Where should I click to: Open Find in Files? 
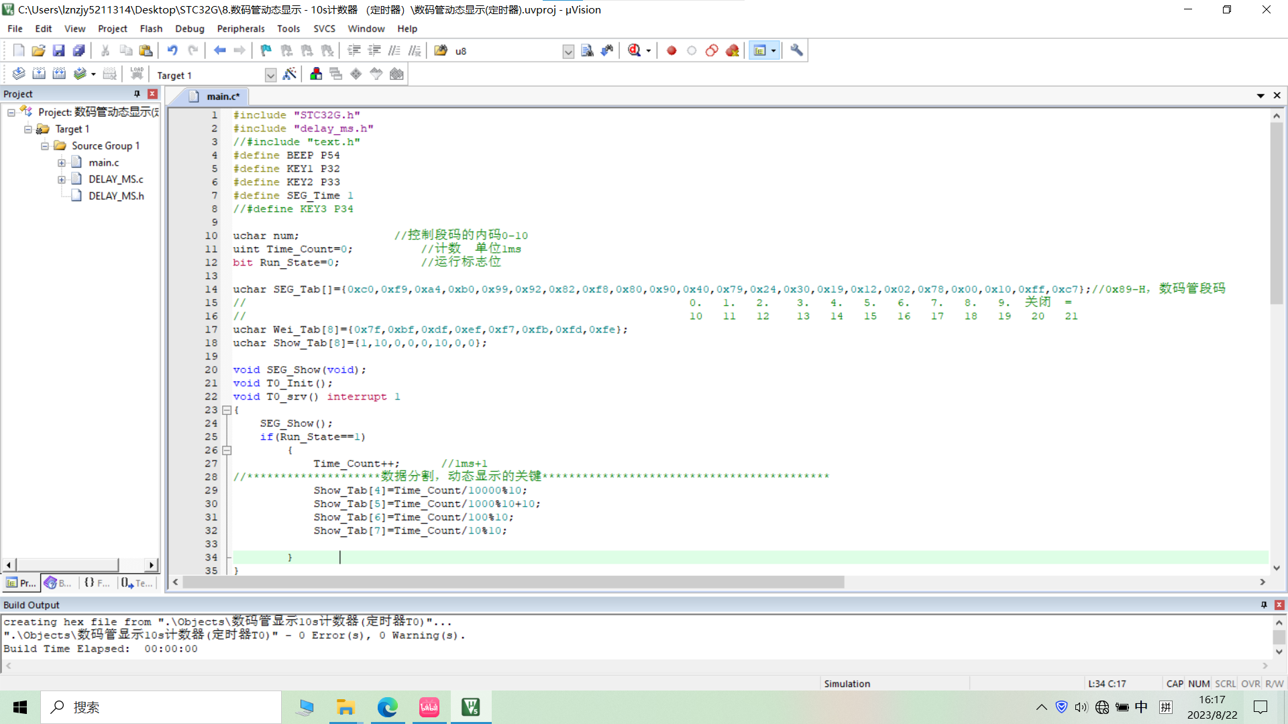441,50
